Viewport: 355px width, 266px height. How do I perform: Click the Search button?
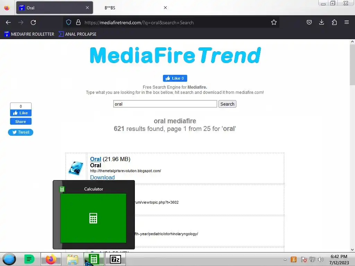click(227, 104)
